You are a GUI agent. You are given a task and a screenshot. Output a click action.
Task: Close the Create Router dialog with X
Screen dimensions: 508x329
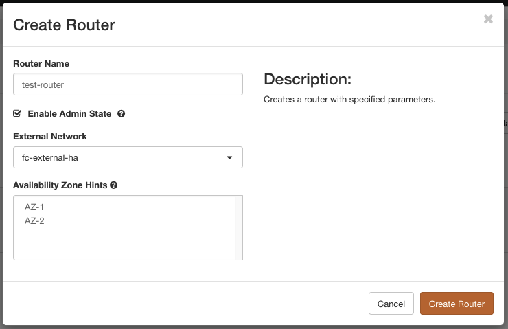[488, 19]
